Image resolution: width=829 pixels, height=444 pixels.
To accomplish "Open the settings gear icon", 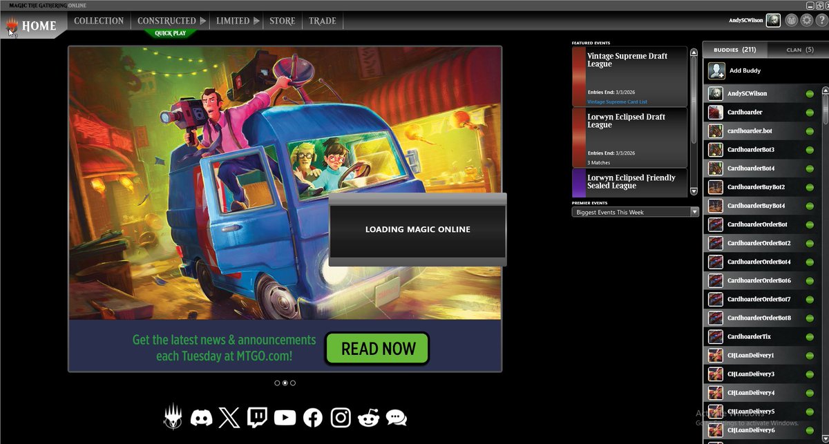I will point(806,21).
